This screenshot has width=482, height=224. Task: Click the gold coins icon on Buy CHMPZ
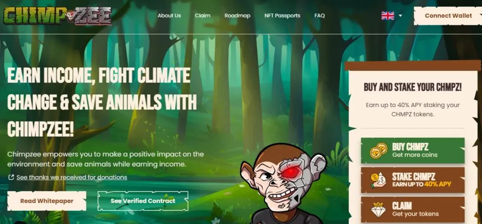(x=379, y=150)
